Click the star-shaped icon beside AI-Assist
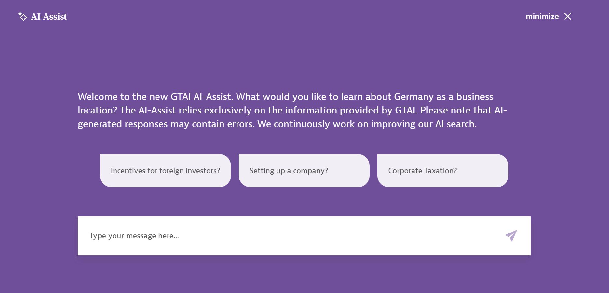Screen dimensions: 609x293 [x=22, y=16]
